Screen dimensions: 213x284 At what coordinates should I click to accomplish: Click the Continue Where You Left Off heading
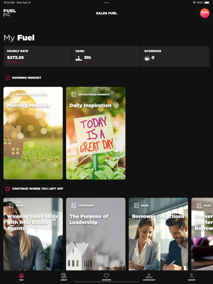pos(37,189)
